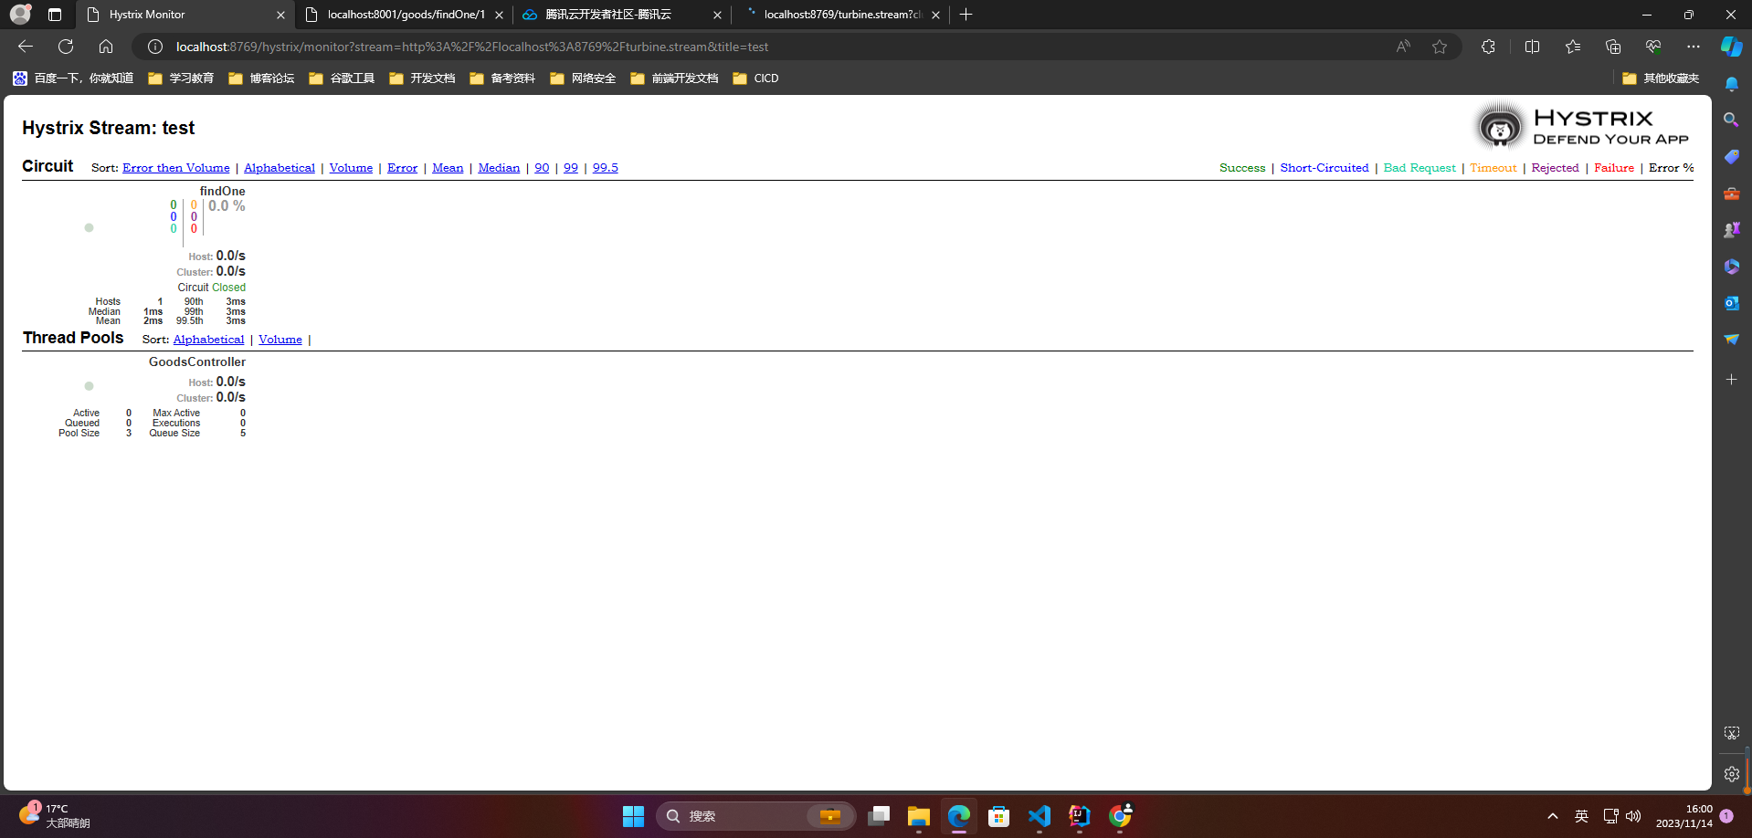Open the 博客论坛 bookmark folder

tap(261, 79)
